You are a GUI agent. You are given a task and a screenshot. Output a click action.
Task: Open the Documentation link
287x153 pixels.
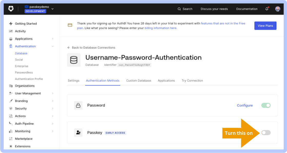[x=247, y=9]
